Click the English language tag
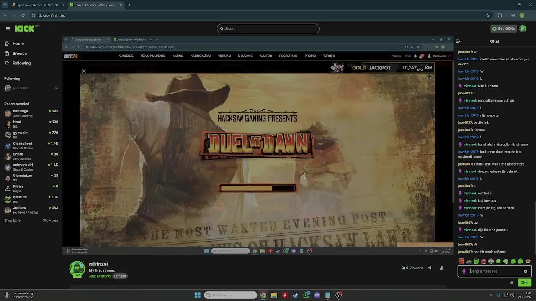Viewport: 536px width, 301px height. 120,276
